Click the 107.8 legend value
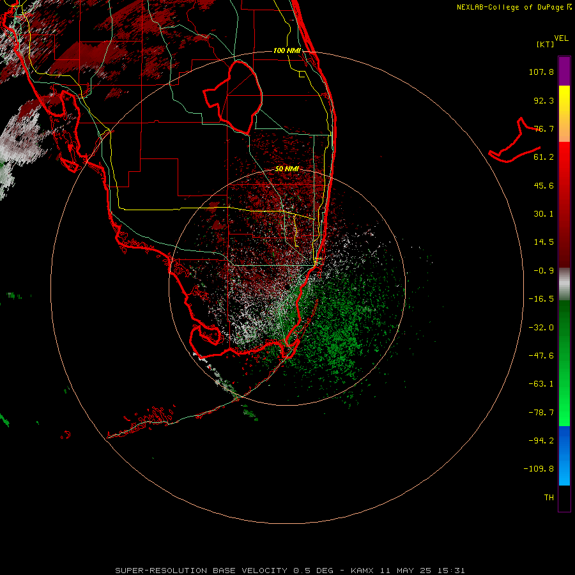The height and width of the screenshot is (575, 575). 541,72
